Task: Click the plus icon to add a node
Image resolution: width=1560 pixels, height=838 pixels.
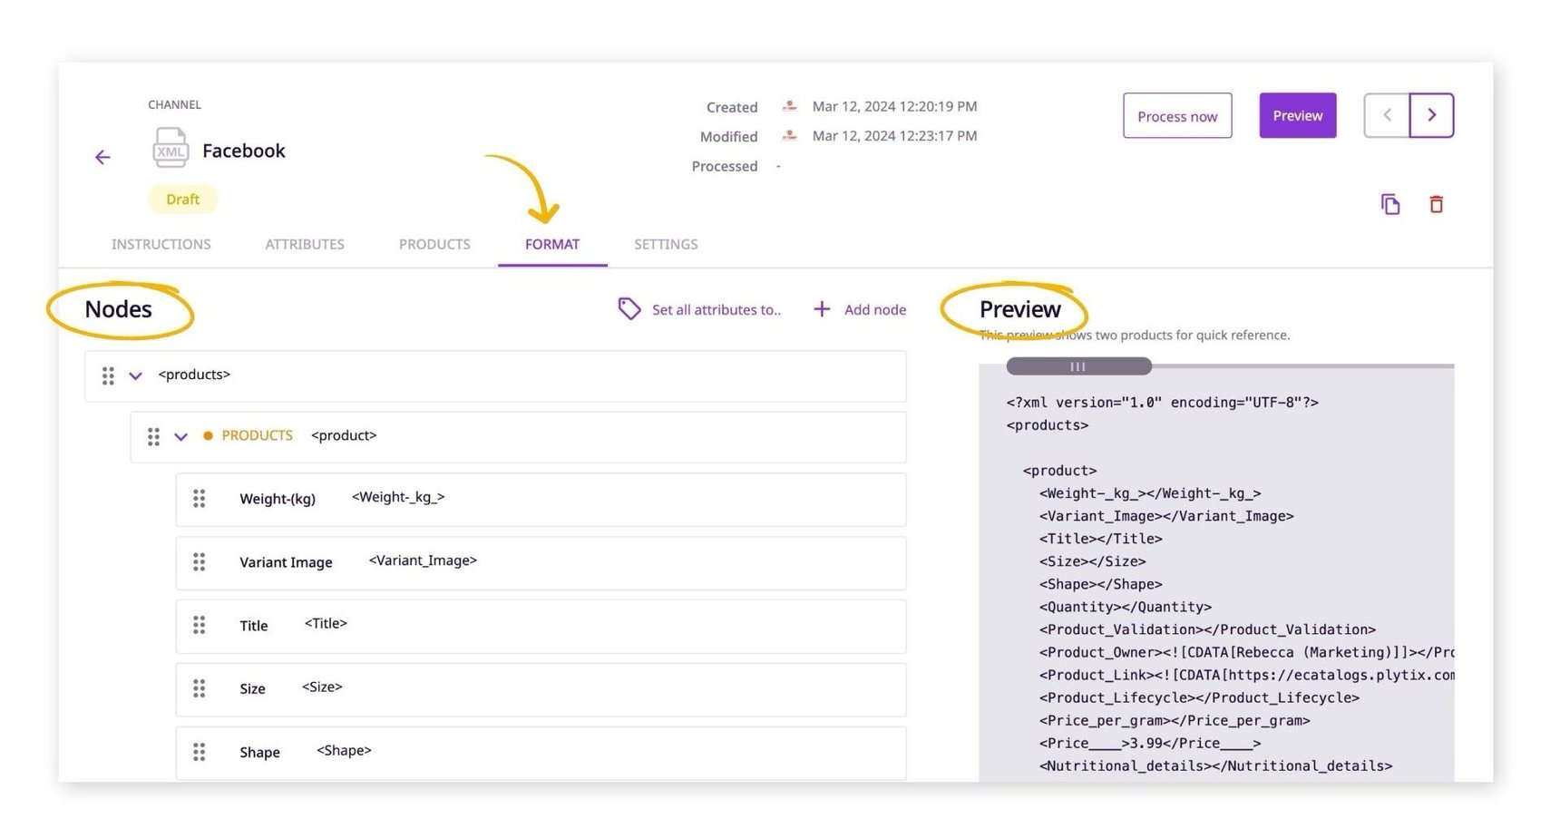Action: tap(821, 308)
